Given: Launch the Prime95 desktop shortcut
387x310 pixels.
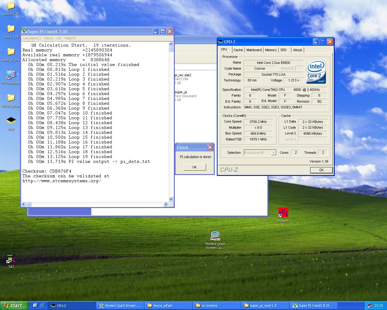Looking at the screenshot, I should pos(283,215).
